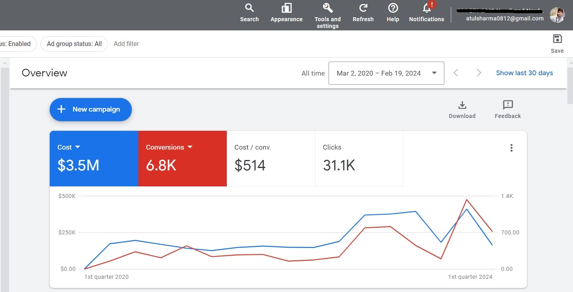573x292 pixels.
Task: Click the user profile avatar
Action: [557, 15]
